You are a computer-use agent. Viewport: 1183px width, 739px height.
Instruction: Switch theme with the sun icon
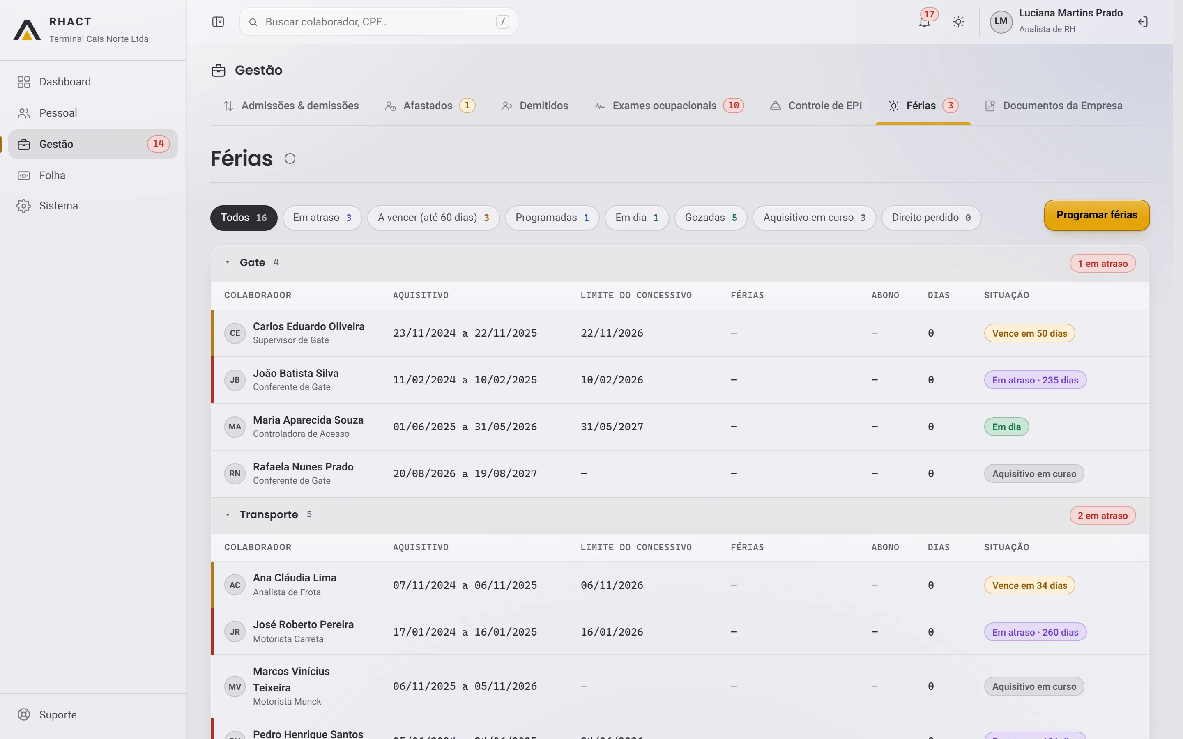point(958,22)
